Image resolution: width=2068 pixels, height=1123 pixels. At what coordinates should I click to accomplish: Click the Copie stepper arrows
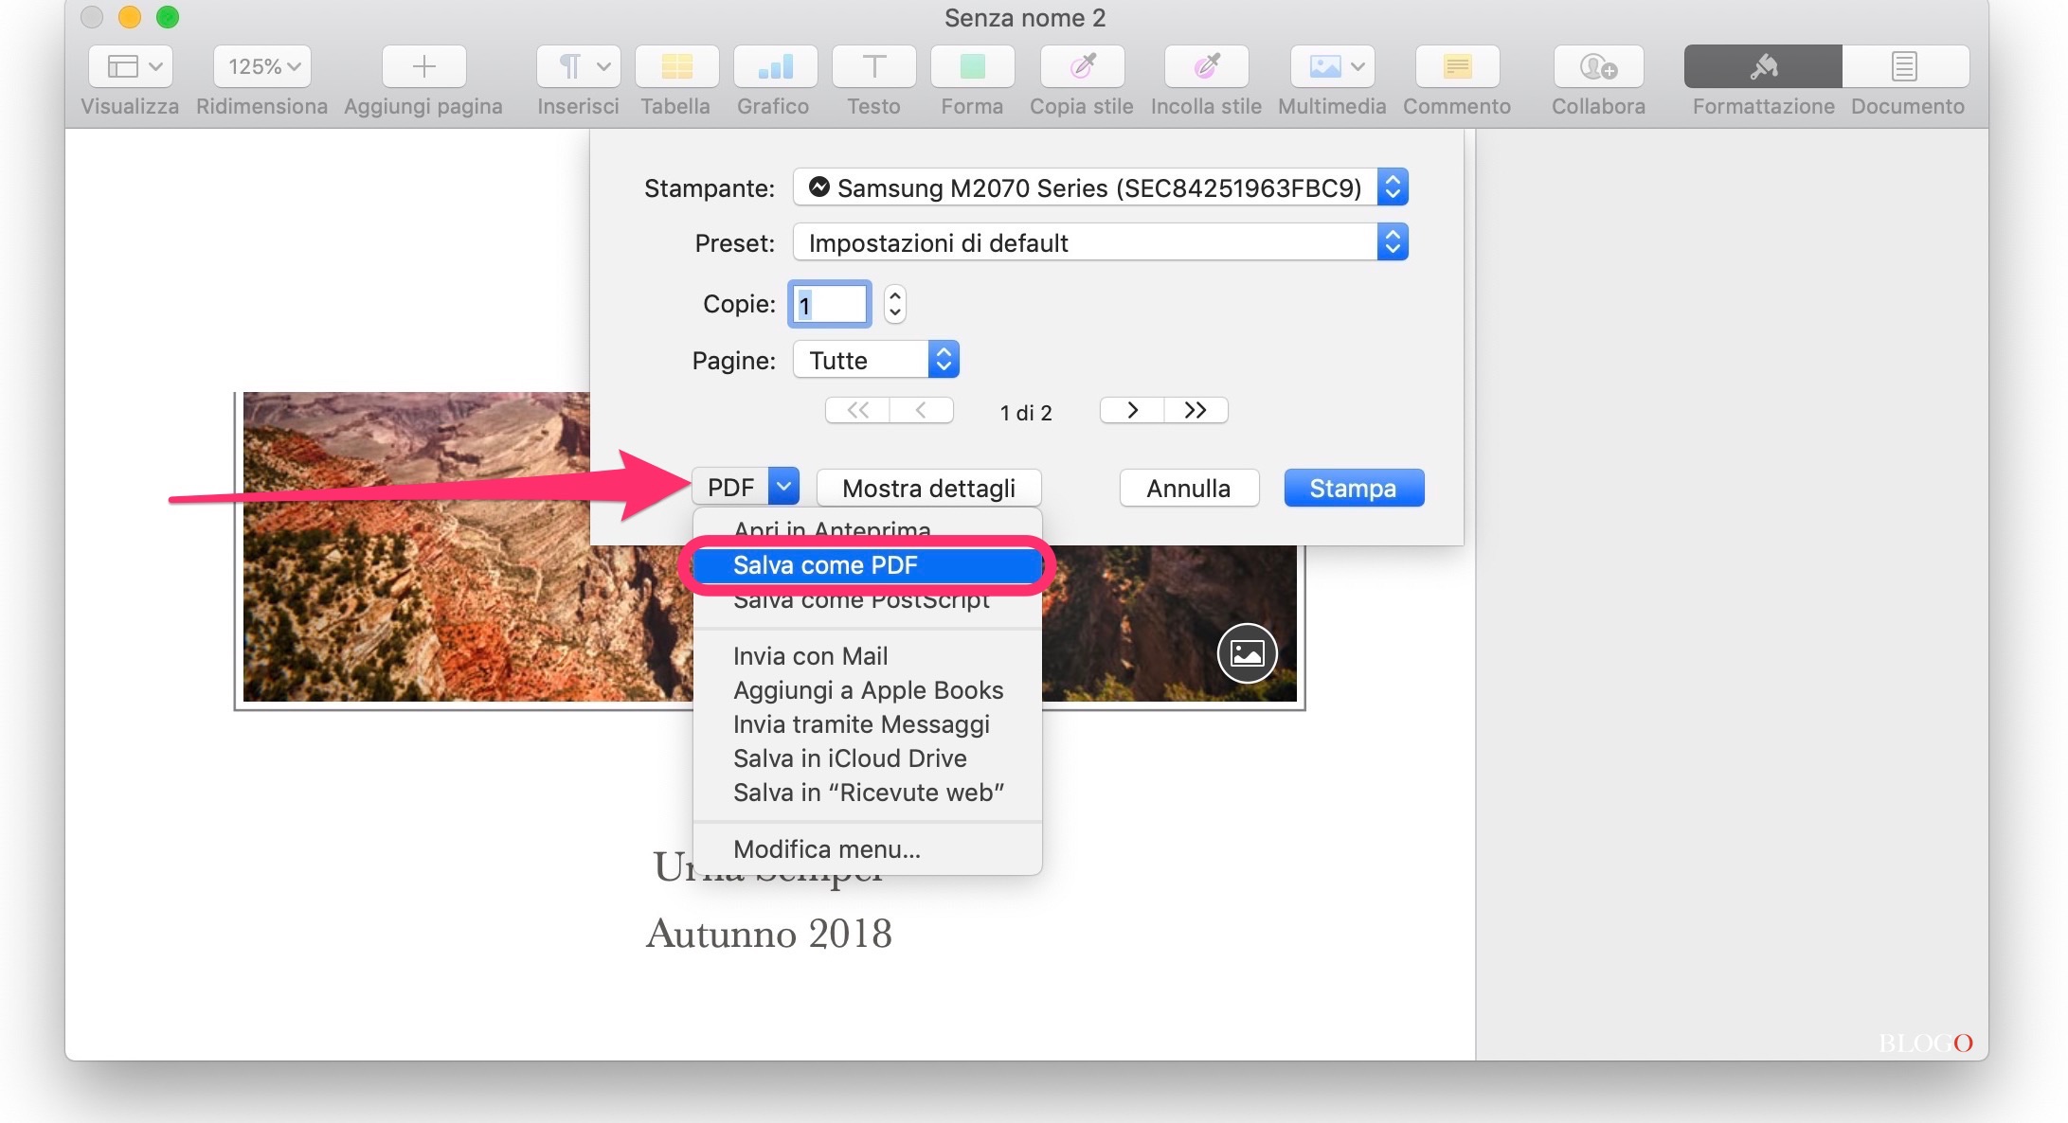click(x=894, y=304)
